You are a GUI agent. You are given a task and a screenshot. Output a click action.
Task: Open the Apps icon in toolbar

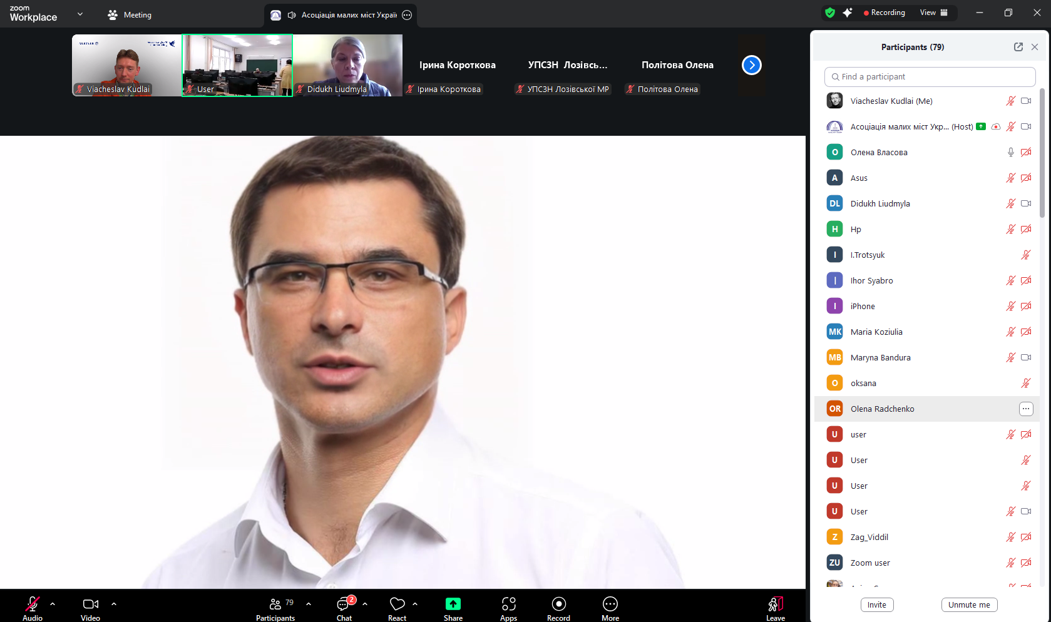point(508,604)
